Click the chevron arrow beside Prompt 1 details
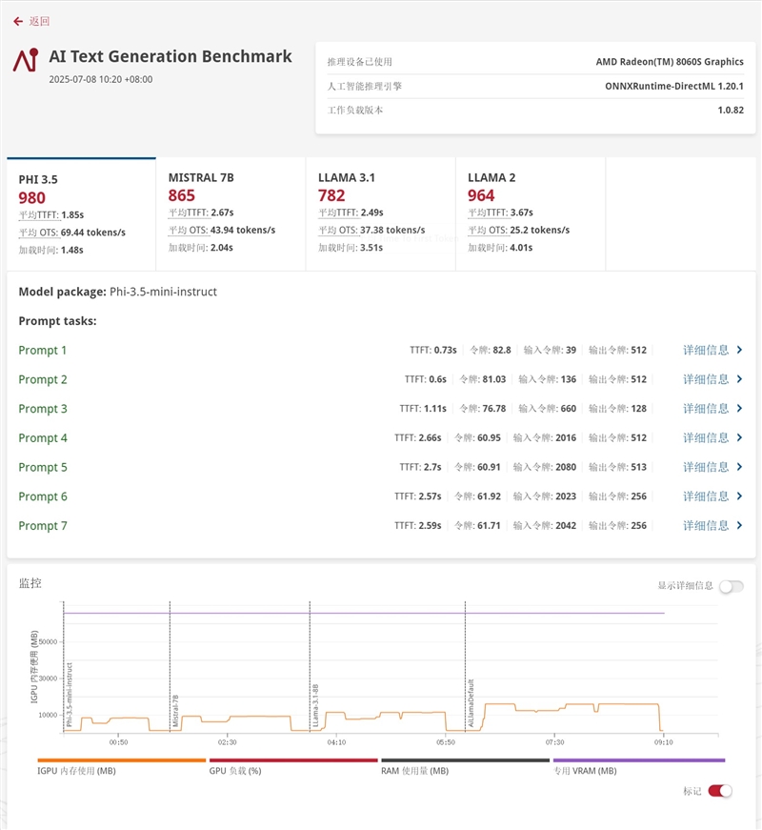The width and height of the screenshot is (762, 830). 739,351
